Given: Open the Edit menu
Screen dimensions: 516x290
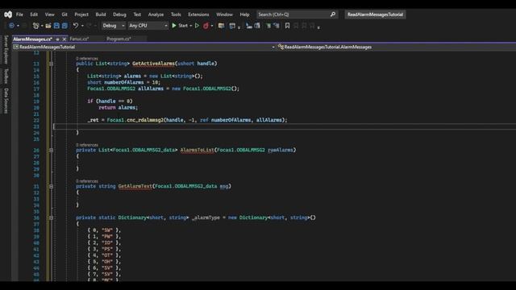Looking at the screenshot, I should pos(34,14).
